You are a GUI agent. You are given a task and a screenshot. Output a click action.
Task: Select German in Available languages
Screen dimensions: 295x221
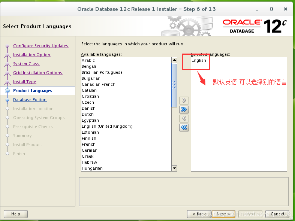[126, 151]
